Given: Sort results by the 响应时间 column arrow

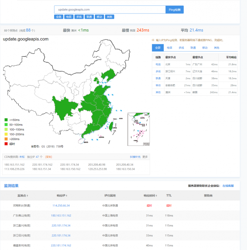Looking at the screenshot, I should (x=156, y=196).
